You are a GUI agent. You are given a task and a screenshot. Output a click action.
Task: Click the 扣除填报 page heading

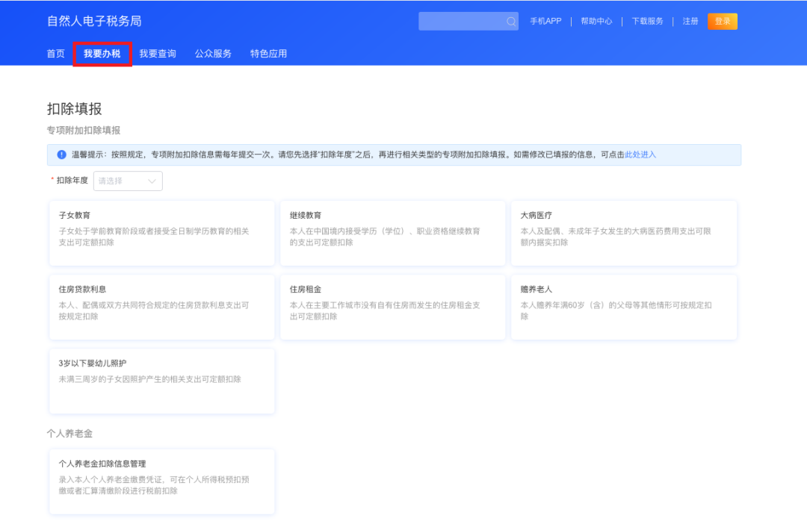click(75, 108)
